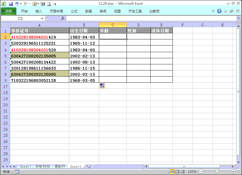Click next sheet navigation arrow
This screenshot has height=175, width=242.
coord(11,166)
